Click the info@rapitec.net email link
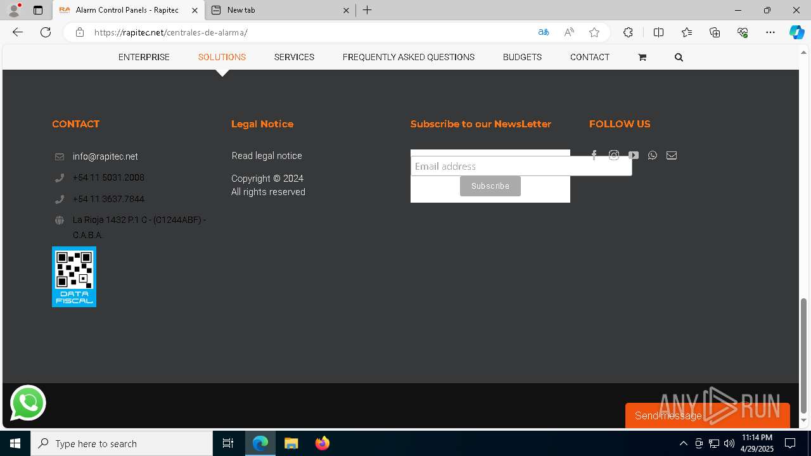The image size is (811, 456). click(105, 156)
